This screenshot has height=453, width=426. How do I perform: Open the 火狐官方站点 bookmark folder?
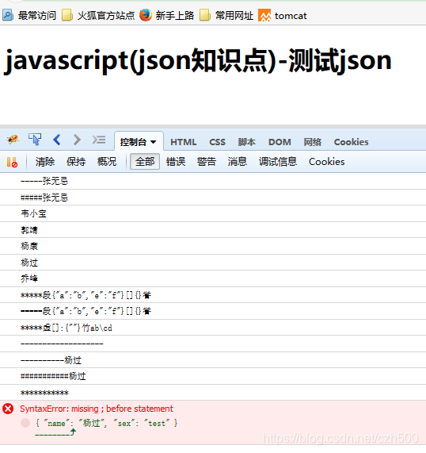pos(98,15)
